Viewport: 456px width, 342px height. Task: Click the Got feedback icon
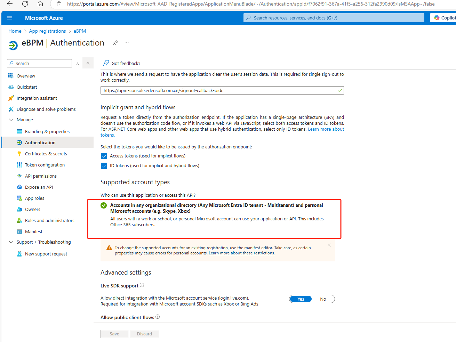[x=106, y=63]
